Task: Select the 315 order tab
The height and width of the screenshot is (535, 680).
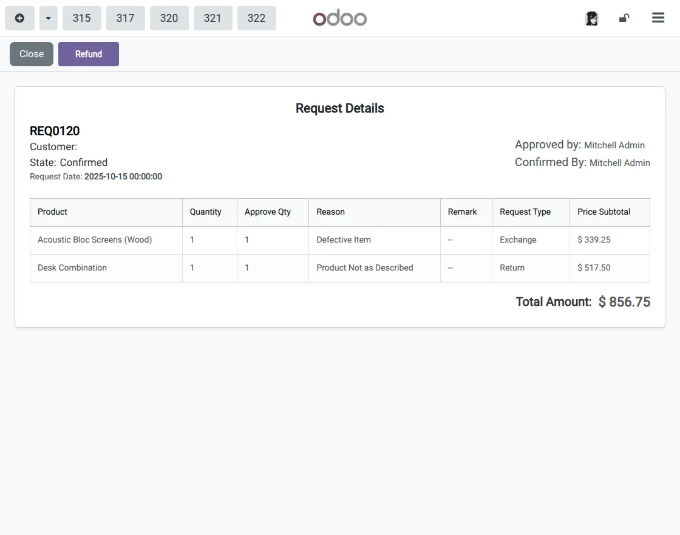Action: (x=81, y=18)
